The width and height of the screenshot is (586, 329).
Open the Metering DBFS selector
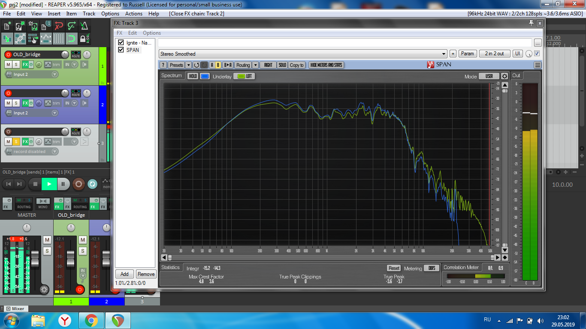click(x=432, y=268)
